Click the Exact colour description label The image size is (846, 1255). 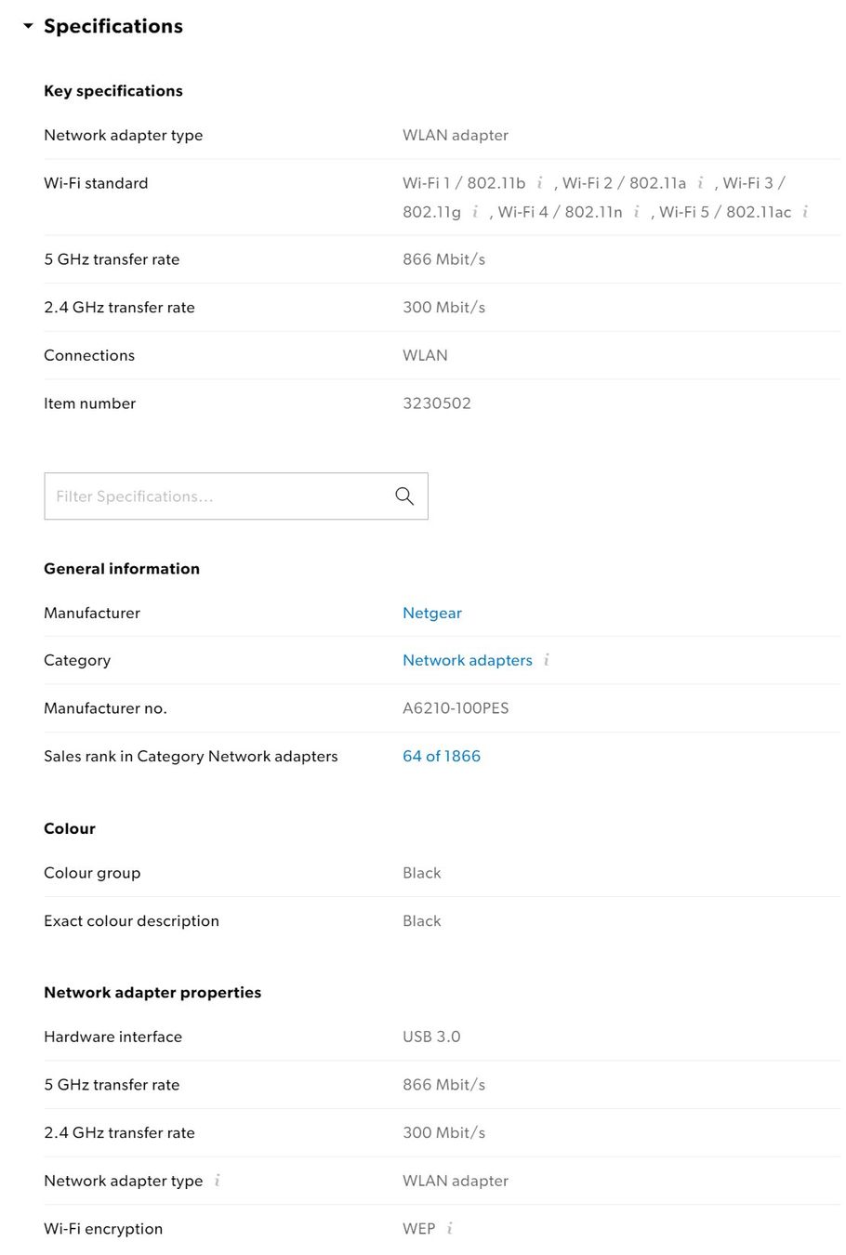pos(132,921)
